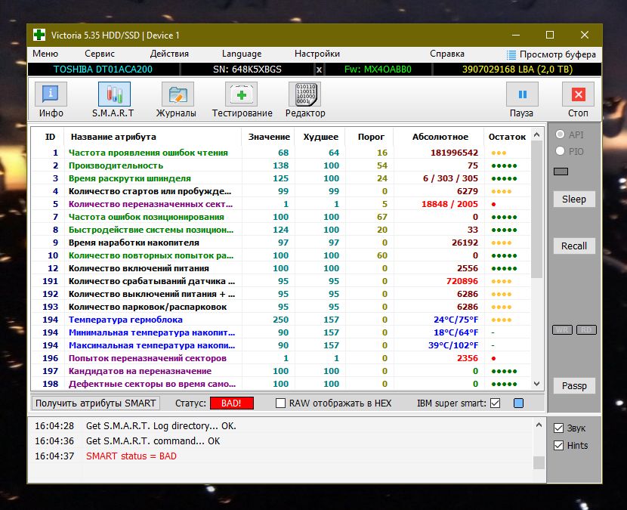Select row Время раскрутки шпинделя

point(281,178)
